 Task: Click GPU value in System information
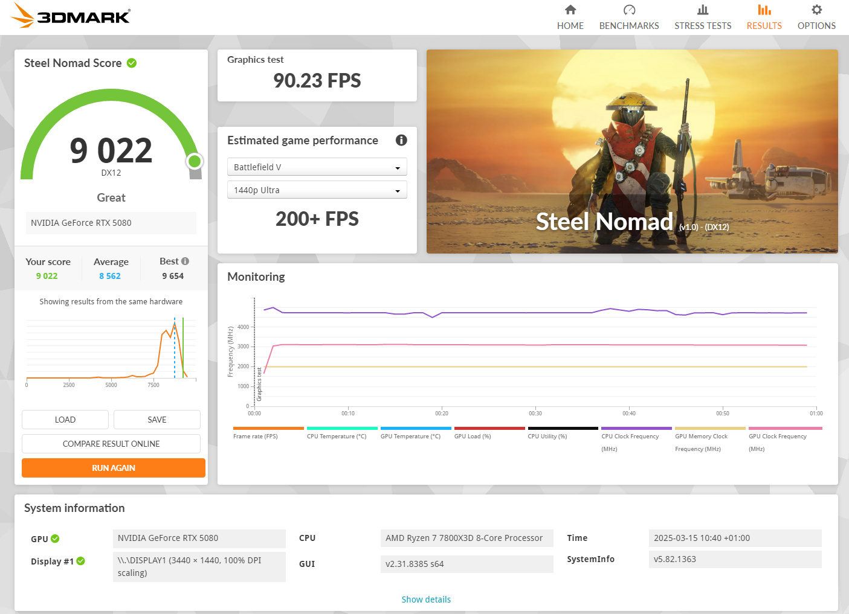coord(199,538)
